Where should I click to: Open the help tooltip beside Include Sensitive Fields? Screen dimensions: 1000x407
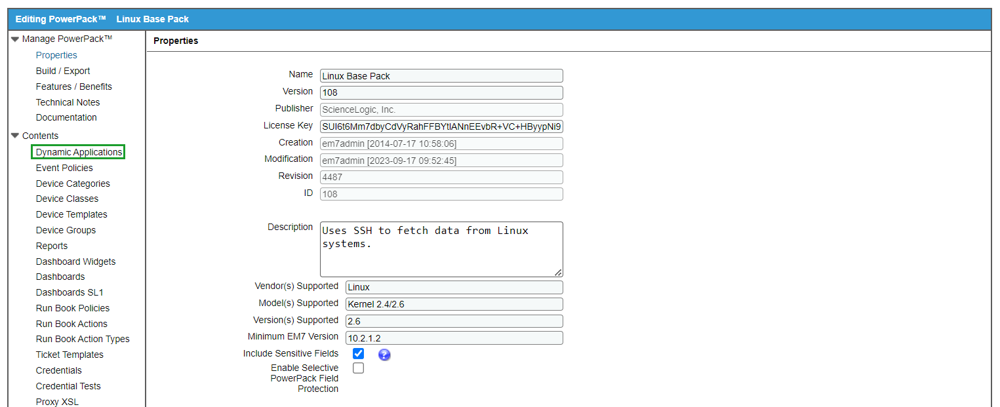[384, 354]
